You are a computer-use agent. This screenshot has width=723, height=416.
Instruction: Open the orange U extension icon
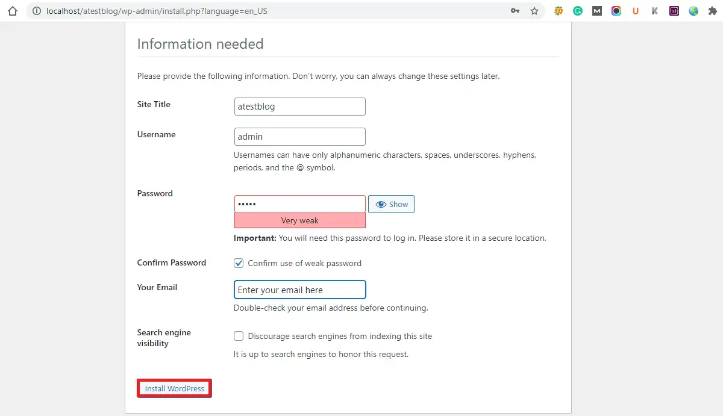point(636,11)
